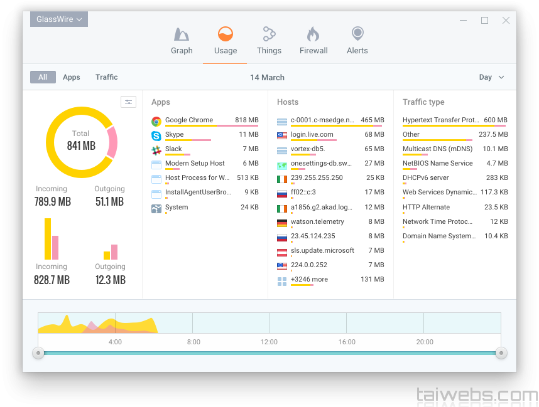Screen dimensions: 539x407
Task: Switch filter to Apps
Action: pyautogui.click(x=72, y=77)
